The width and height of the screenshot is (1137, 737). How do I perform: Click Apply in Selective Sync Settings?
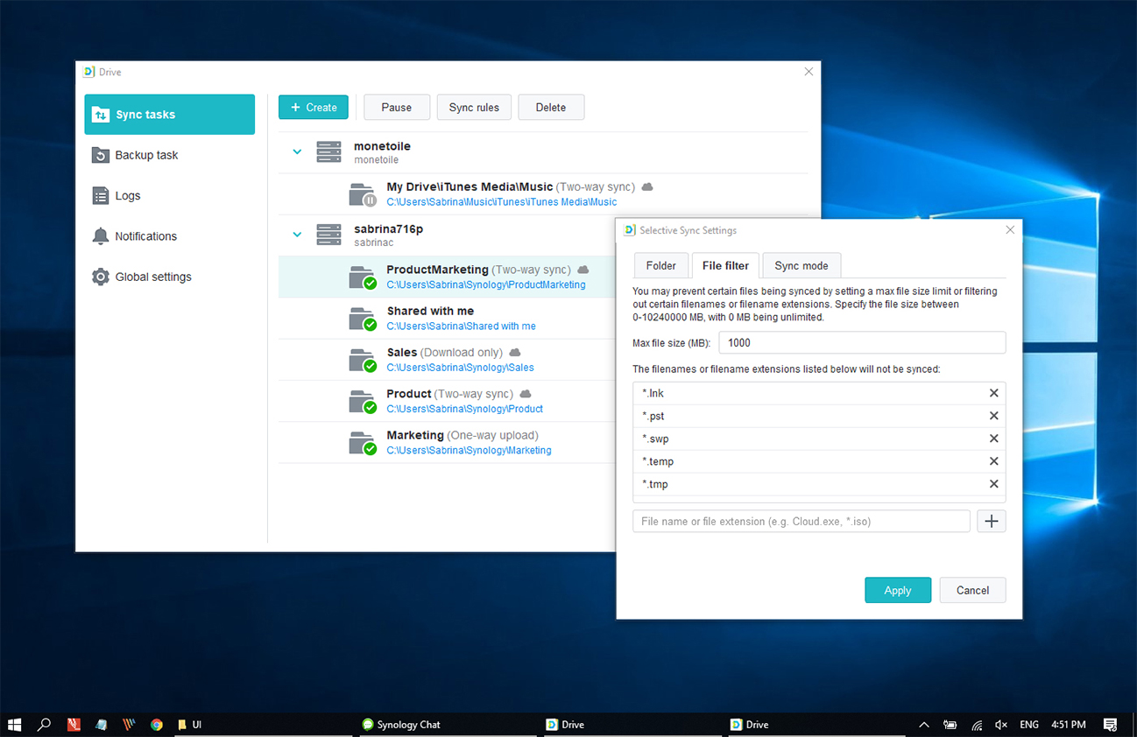tap(897, 591)
